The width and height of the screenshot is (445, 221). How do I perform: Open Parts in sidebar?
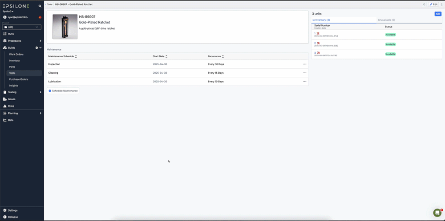[x=12, y=67]
